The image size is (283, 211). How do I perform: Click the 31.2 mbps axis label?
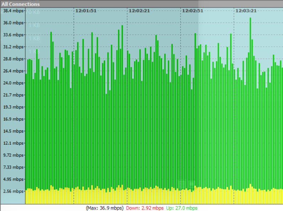coord(14,47)
